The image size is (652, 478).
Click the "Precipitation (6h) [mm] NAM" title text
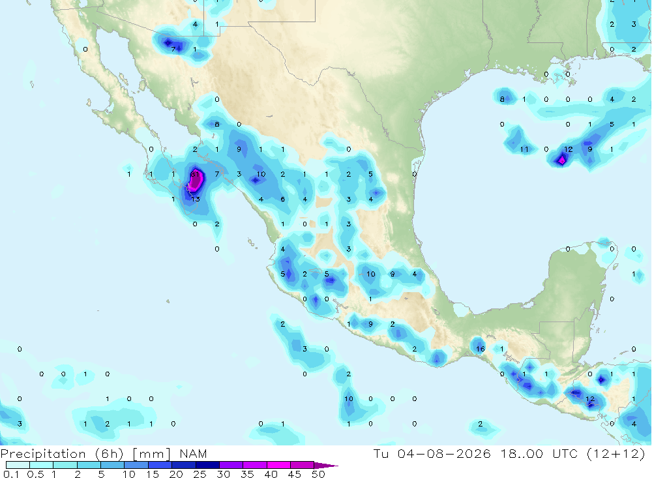(x=104, y=454)
